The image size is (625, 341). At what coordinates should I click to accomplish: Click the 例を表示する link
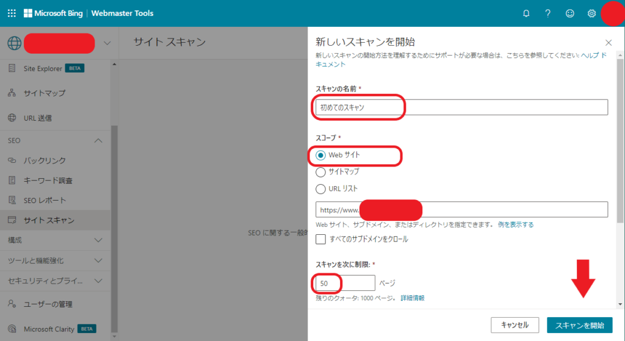515,224
